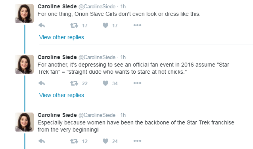Like the tweet with 34 likes
This screenshot has height=149, width=253.
[x=105, y=83]
